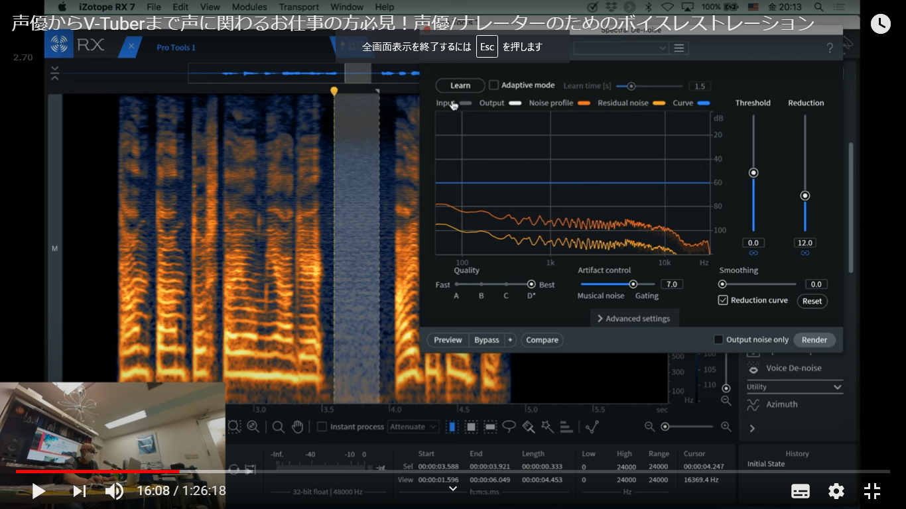Open the Spectral De-noise help

tap(830, 48)
